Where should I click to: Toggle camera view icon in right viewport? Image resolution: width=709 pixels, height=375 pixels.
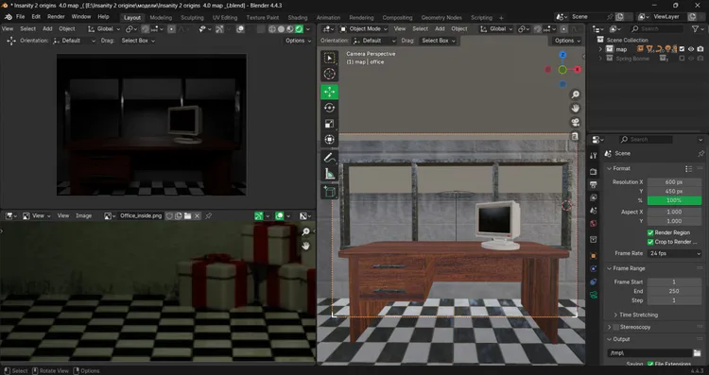[575, 123]
